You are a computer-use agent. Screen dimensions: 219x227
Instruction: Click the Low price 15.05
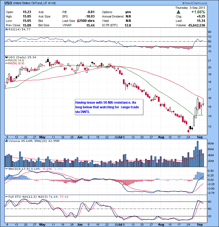[x=27, y=21]
